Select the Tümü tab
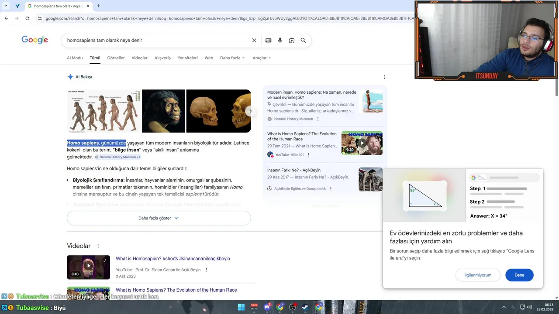 click(x=95, y=58)
